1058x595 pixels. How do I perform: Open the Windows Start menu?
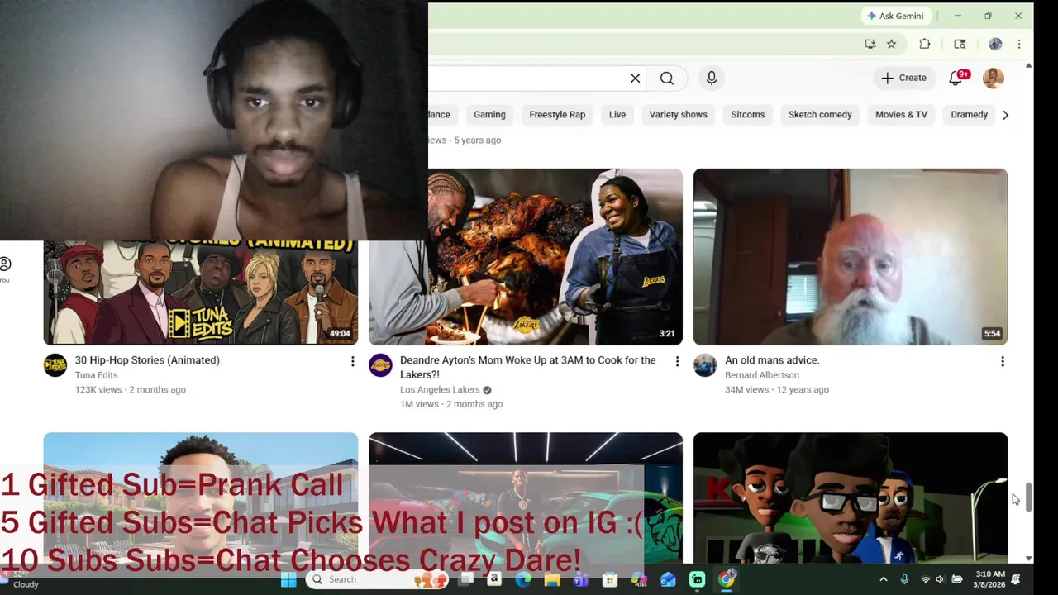[x=288, y=579]
